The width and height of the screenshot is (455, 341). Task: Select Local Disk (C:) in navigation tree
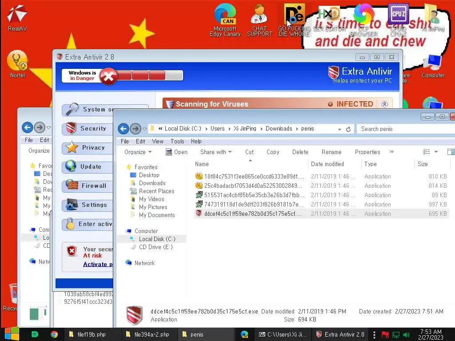click(157, 239)
